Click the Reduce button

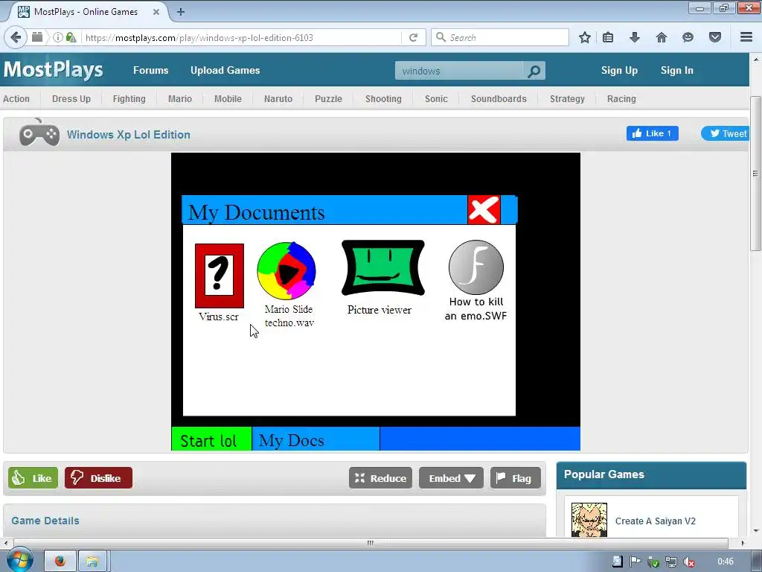click(380, 477)
